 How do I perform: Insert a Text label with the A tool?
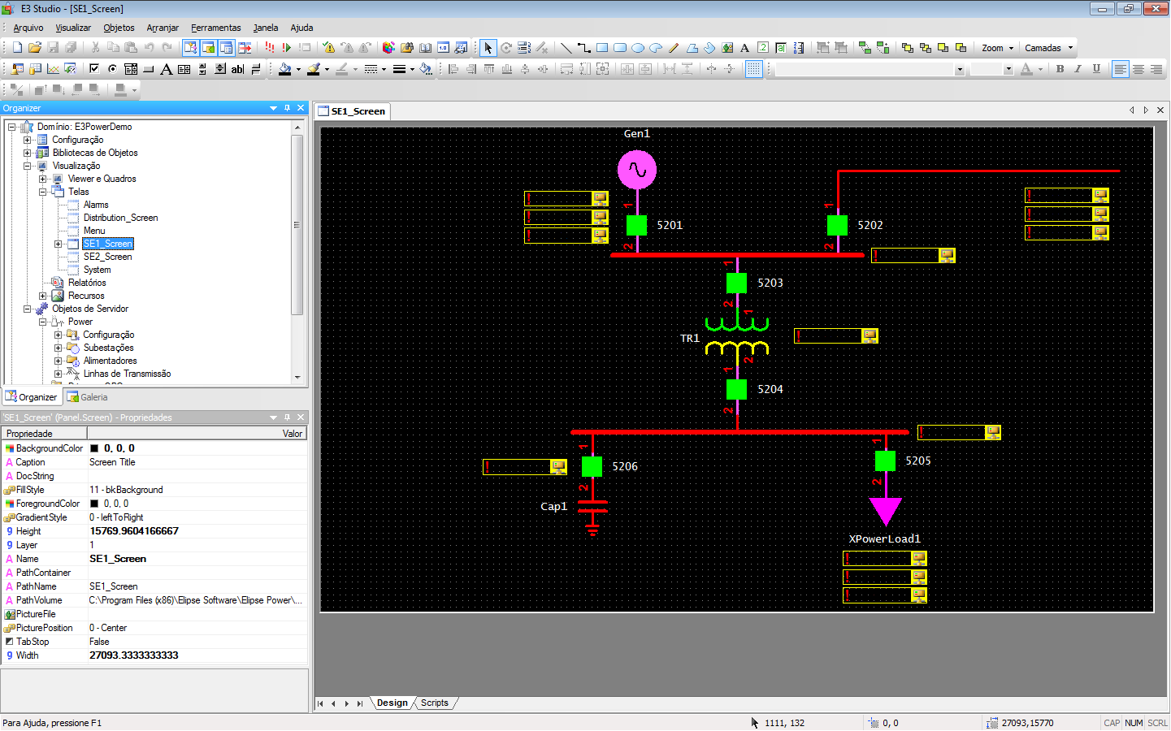click(x=744, y=48)
